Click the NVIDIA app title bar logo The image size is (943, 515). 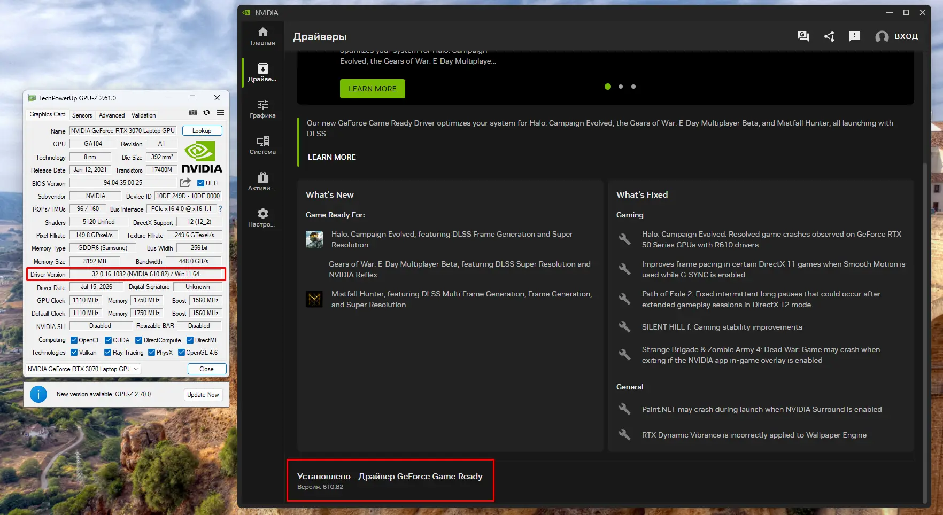[246, 13]
